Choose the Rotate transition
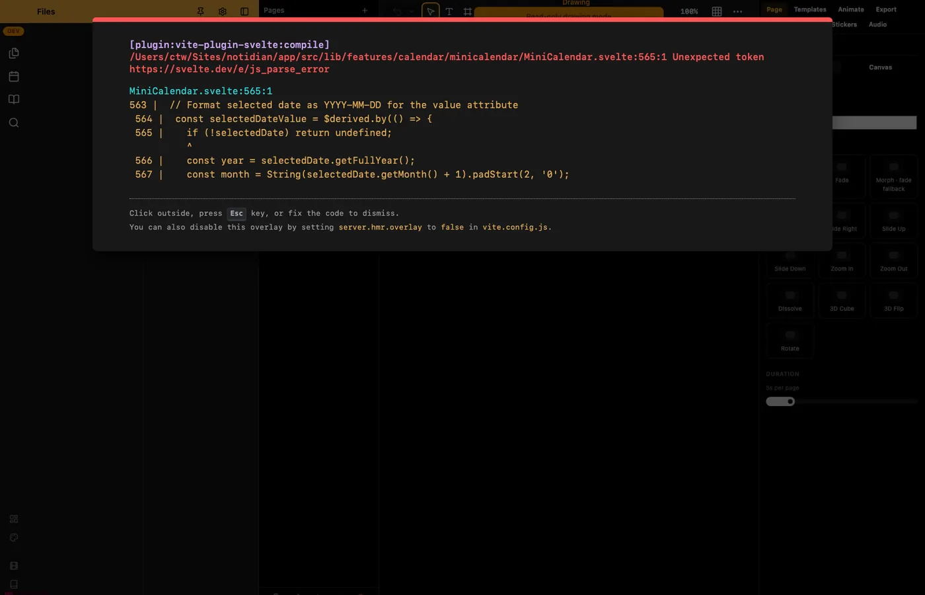This screenshot has width=925, height=595. pyautogui.click(x=790, y=340)
